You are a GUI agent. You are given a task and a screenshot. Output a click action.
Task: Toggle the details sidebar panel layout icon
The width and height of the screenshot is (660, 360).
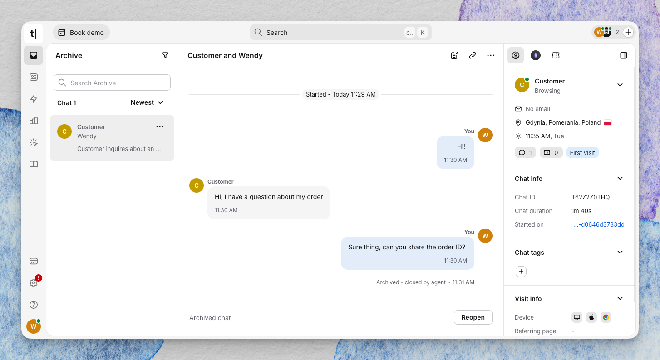coord(624,55)
